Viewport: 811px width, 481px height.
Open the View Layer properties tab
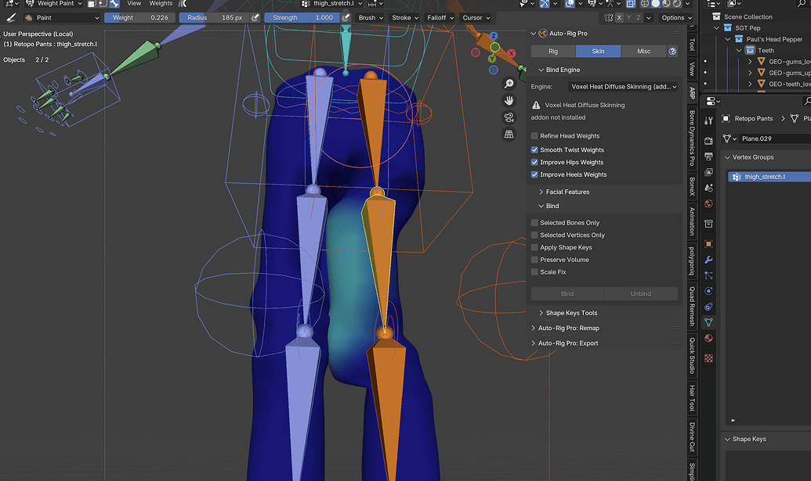click(708, 172)
